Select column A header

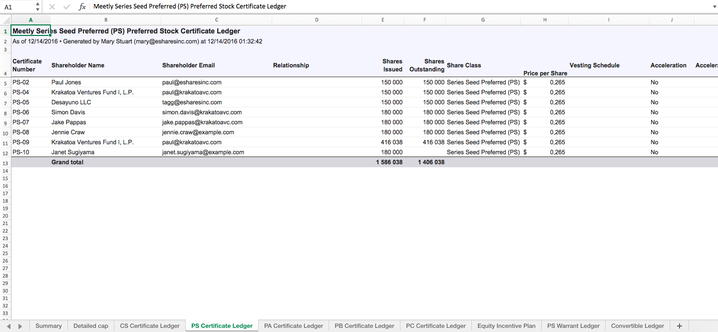coord(31,20)
